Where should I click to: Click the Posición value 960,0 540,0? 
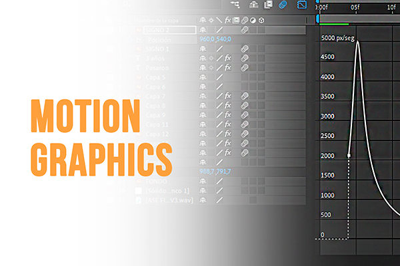point(215,39)
